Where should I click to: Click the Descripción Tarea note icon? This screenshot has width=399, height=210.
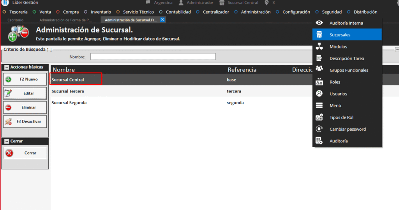tap(319, 59)
